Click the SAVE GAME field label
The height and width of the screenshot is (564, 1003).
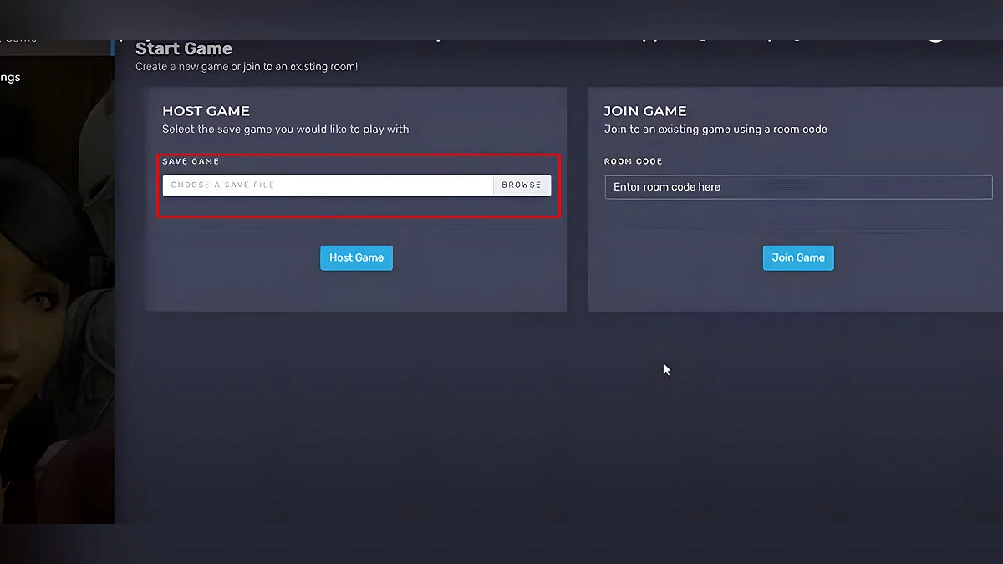(x=191, y=161)
